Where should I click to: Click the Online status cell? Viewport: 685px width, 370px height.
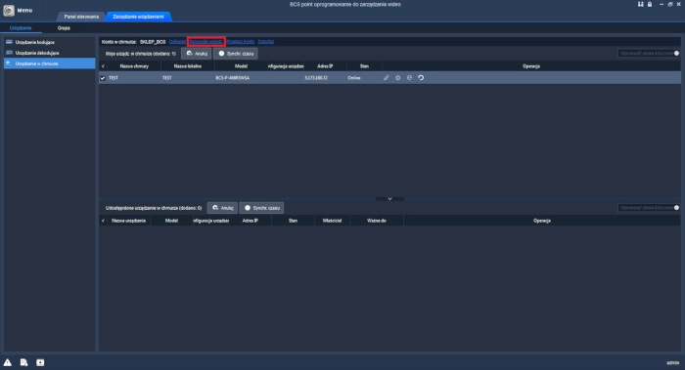click(x=354, y=78)
